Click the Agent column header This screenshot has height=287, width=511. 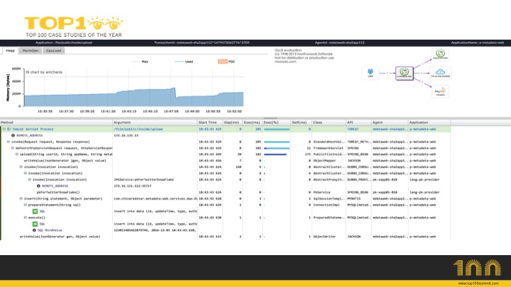[390, 123]
